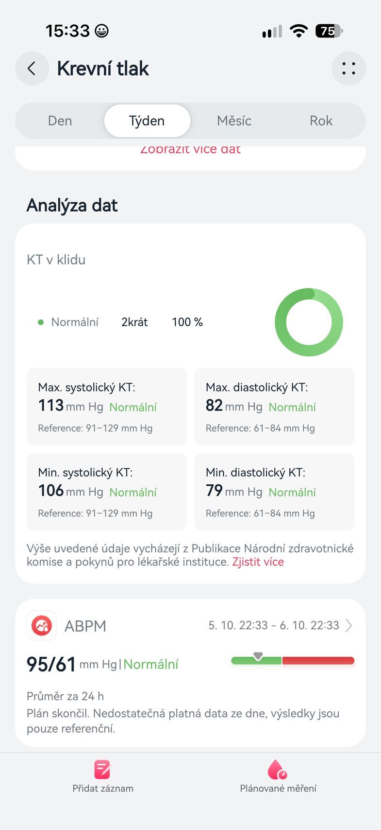Tap the battery indicator icon
Image resolution: width=381 pixels, height=830 pixels.
(x=329, y=31)
